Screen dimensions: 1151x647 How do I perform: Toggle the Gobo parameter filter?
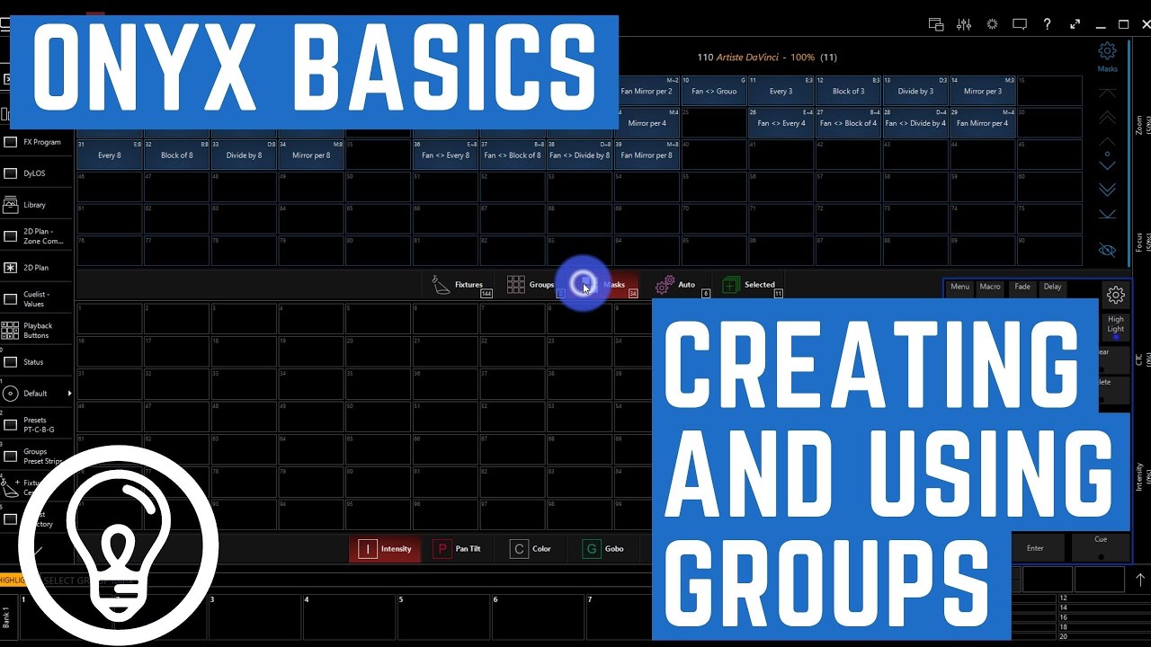(605, 549)
